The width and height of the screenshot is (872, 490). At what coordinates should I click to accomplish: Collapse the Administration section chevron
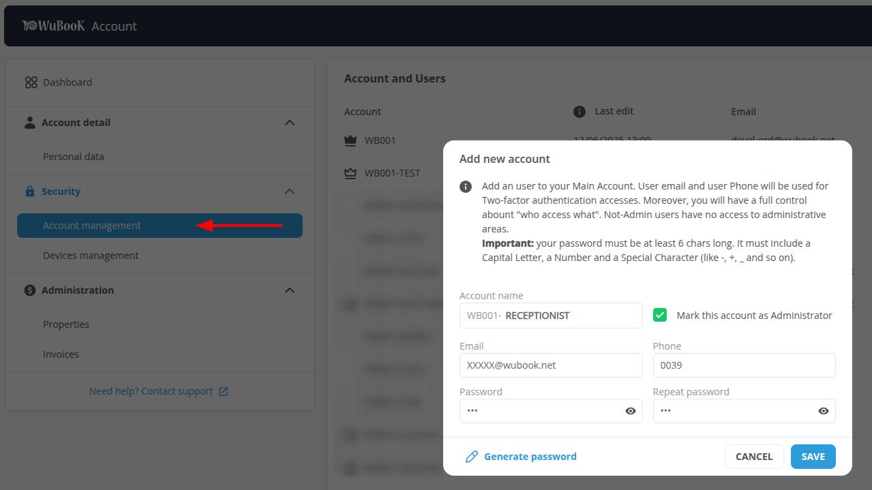[x=290, y=290]
